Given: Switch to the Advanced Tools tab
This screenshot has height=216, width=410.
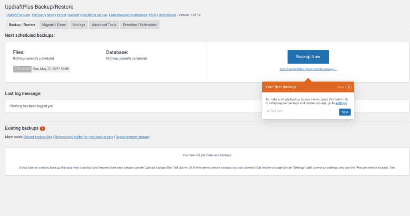Looking at the screenshot, I should [104, 25].
